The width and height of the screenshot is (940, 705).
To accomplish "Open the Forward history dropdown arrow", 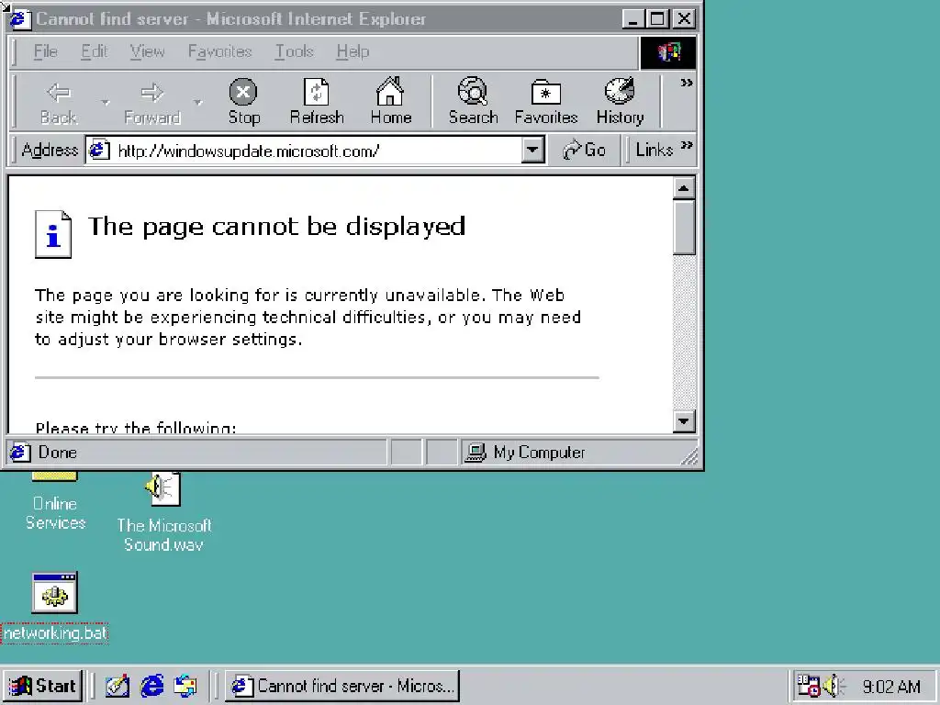I will pos(198,103).
